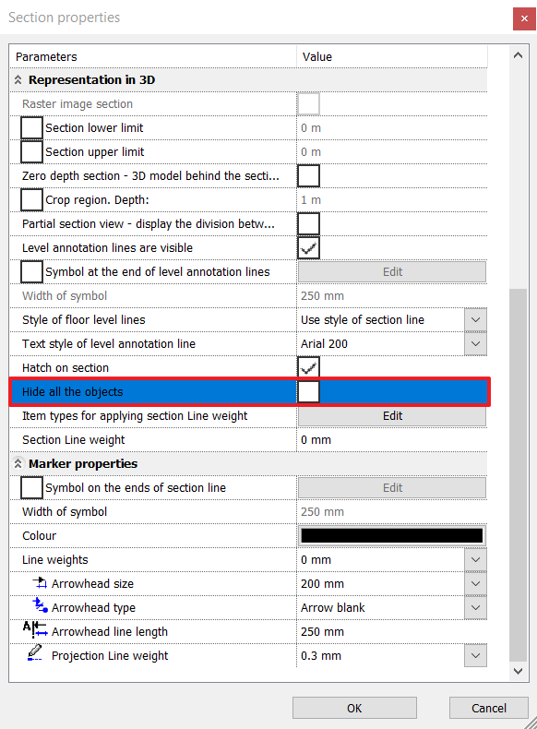
Task: Open the Style of floor level lines dropdown
Action: pos(475,320)
